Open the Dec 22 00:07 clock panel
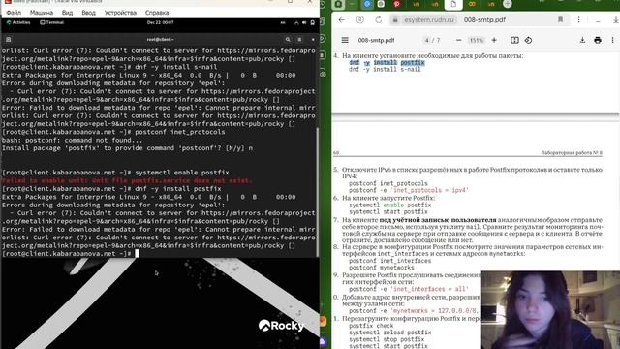620x349 pixels. (160, 22)
